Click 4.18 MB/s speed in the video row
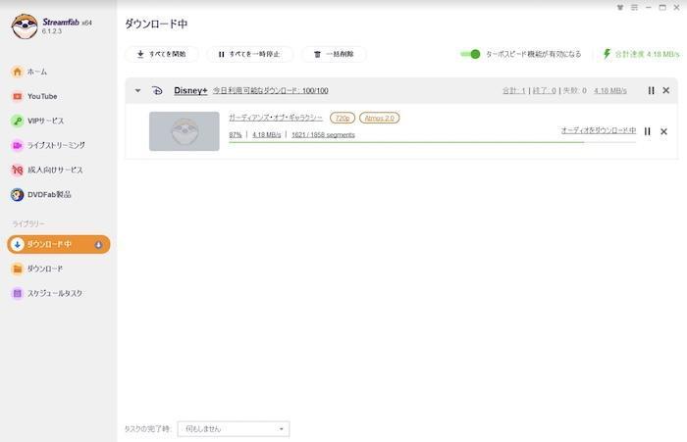Viewport: 687px width, 442px height. [x=266, y=135]
